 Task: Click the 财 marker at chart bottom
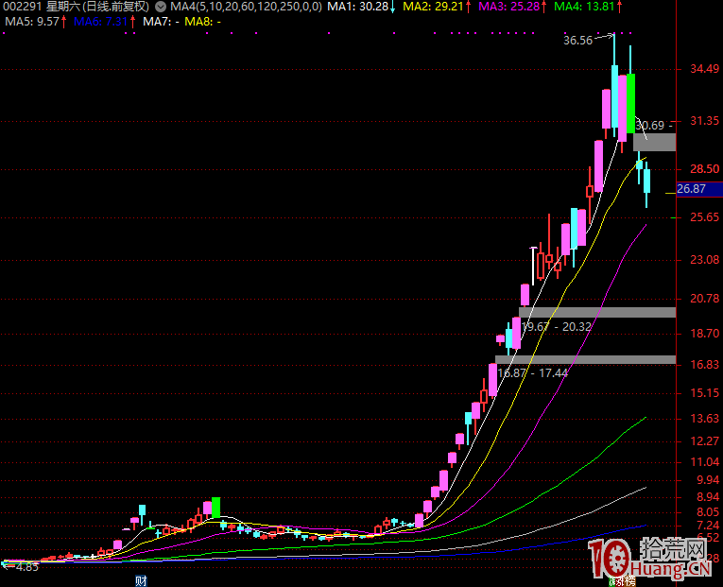click(142, 579)
